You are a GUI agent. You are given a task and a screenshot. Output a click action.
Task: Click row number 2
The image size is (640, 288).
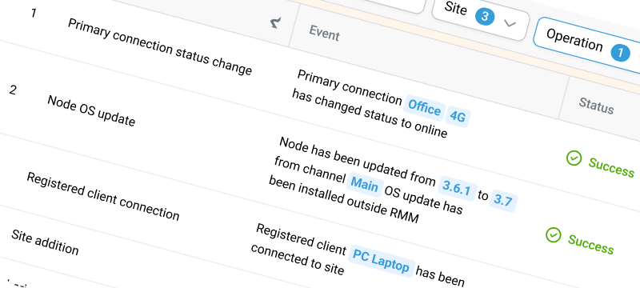coord(13,90)
